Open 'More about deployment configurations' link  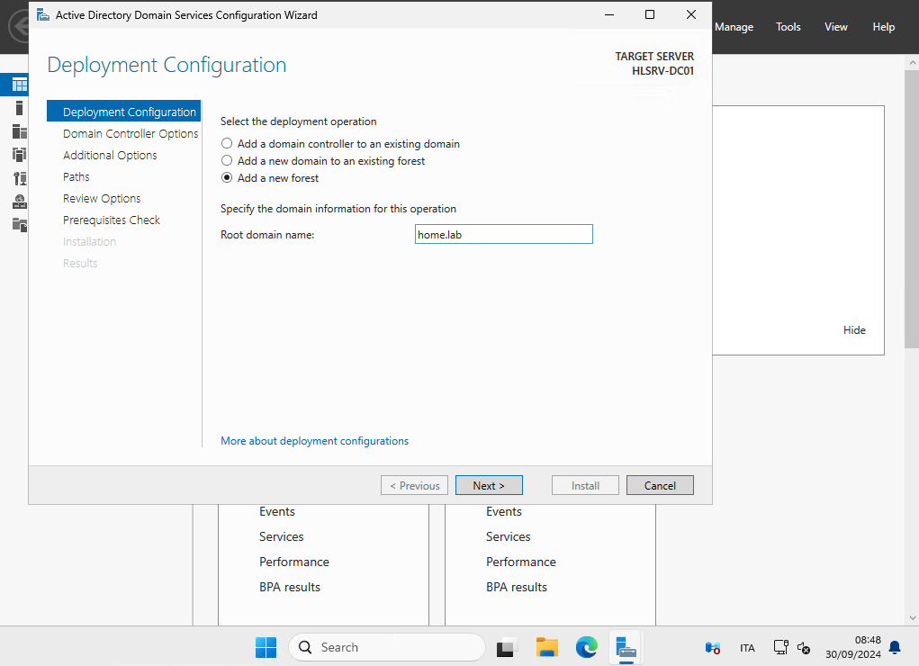(x=314, y=441)
